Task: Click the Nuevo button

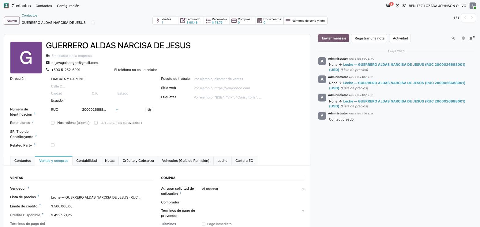Action: 12,21
